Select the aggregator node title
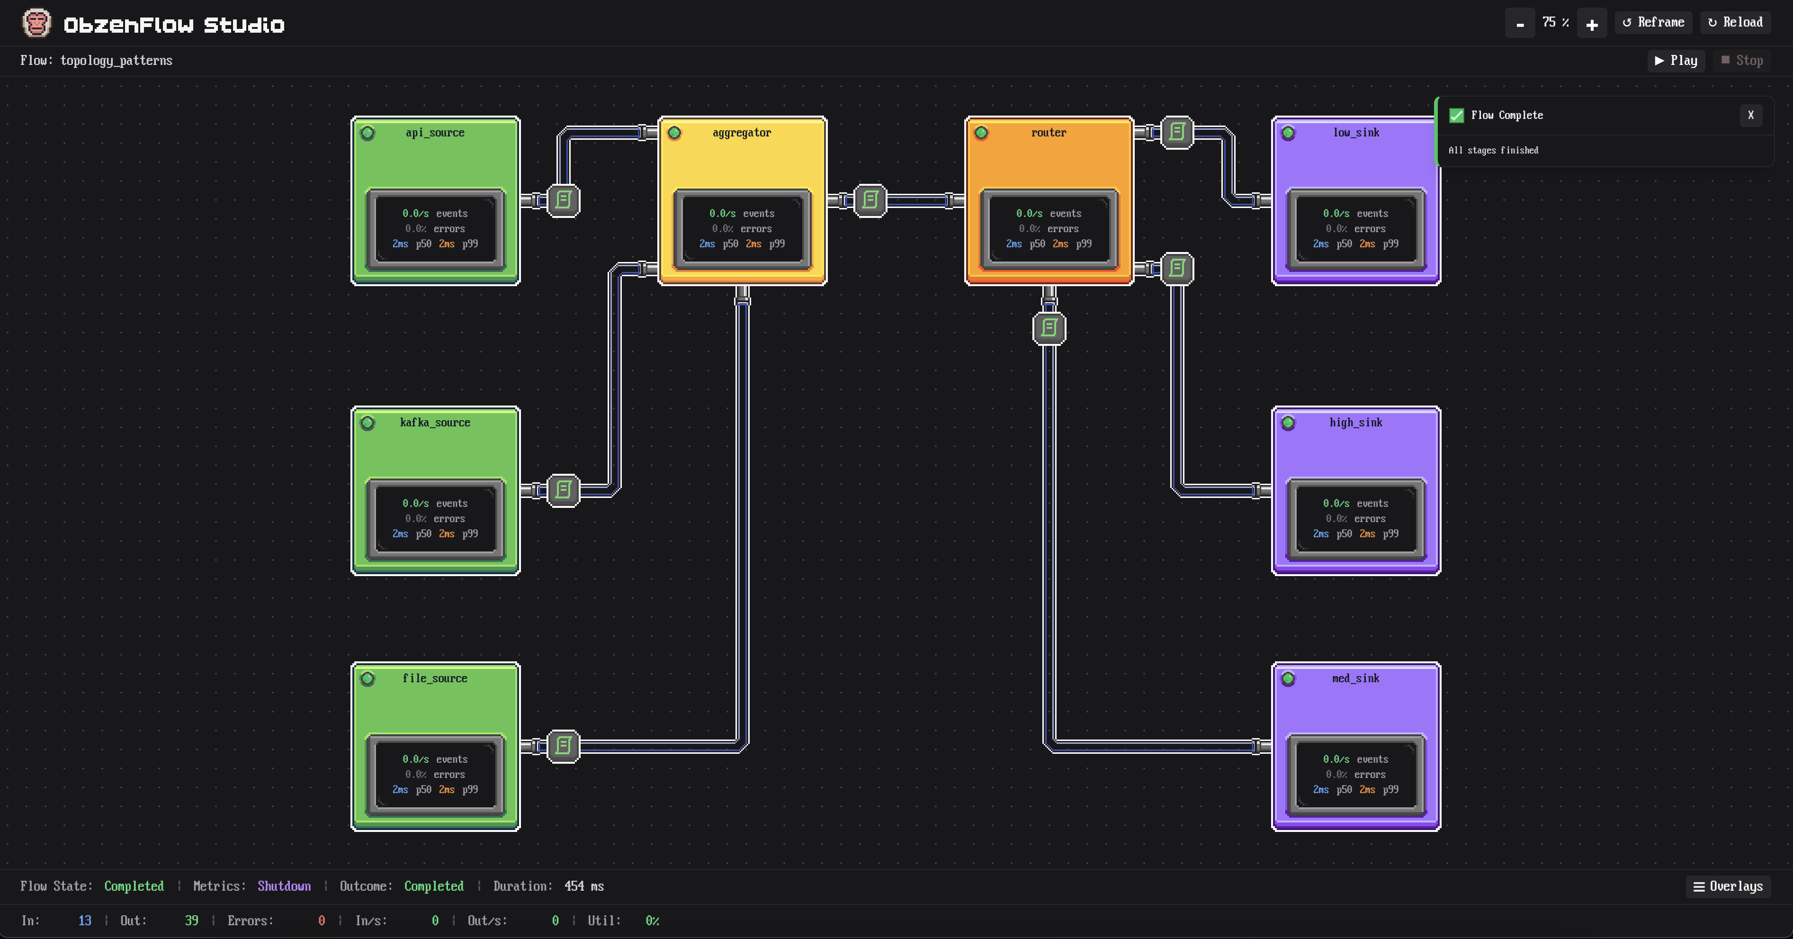The width and height of the screenshot is (1793, 939). point(741,133)
